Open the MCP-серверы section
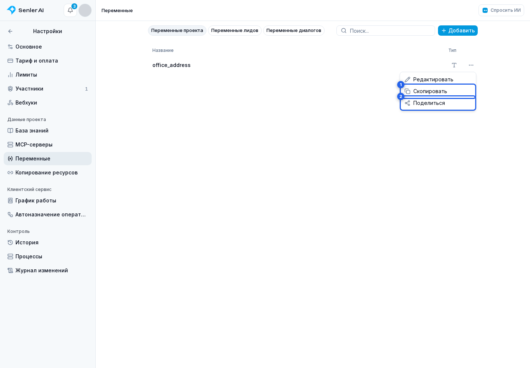The image size is (530, 368). pyautogui.click(x=47, y=145)
